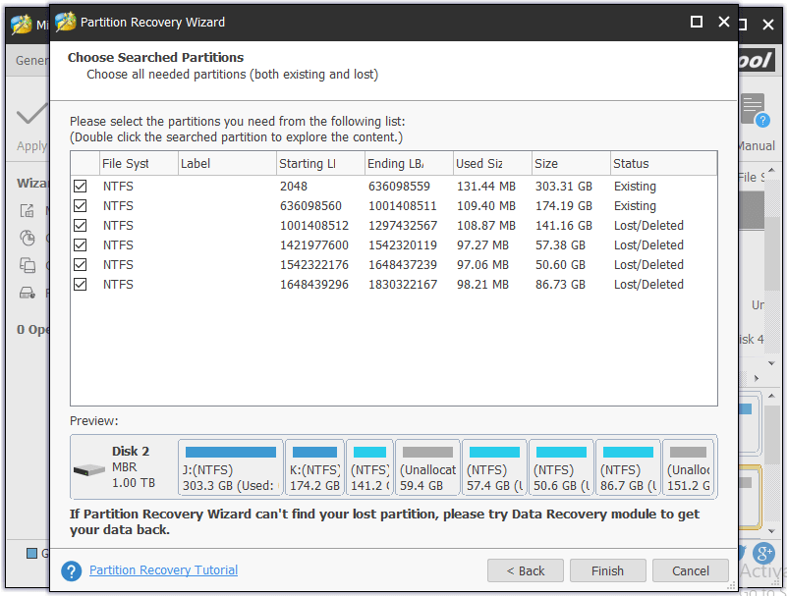Click the Finish button

click(608, 570)
